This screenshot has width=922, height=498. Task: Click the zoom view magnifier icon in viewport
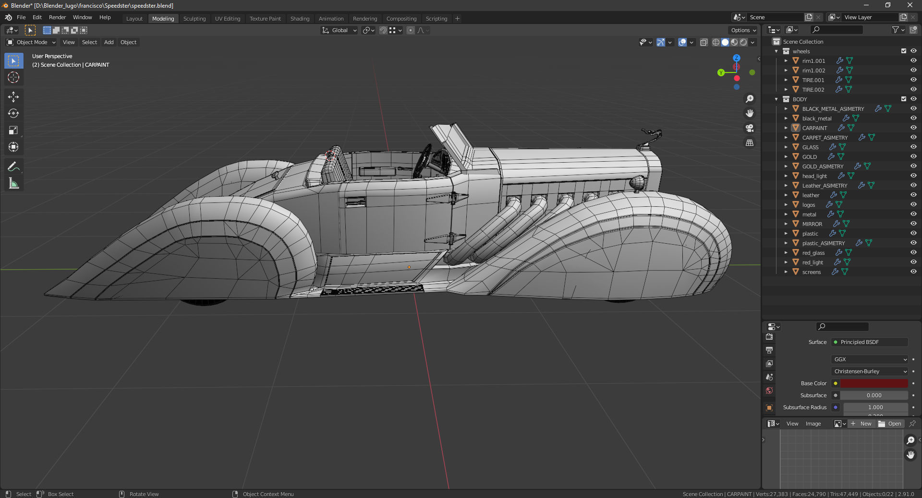(x=749, y=99)
